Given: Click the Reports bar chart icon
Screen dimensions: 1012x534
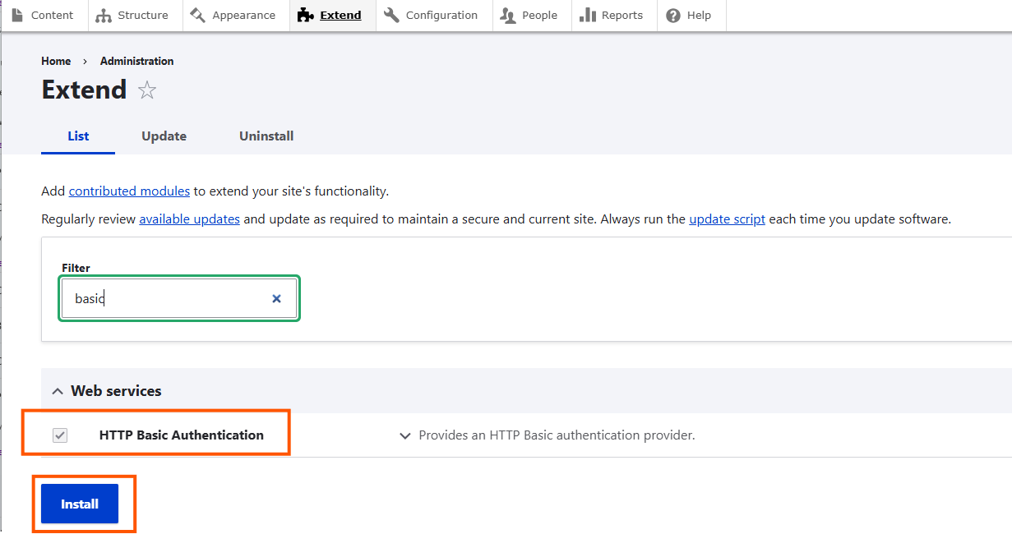Looking at the screenshot, I should [x=587, y=16].
